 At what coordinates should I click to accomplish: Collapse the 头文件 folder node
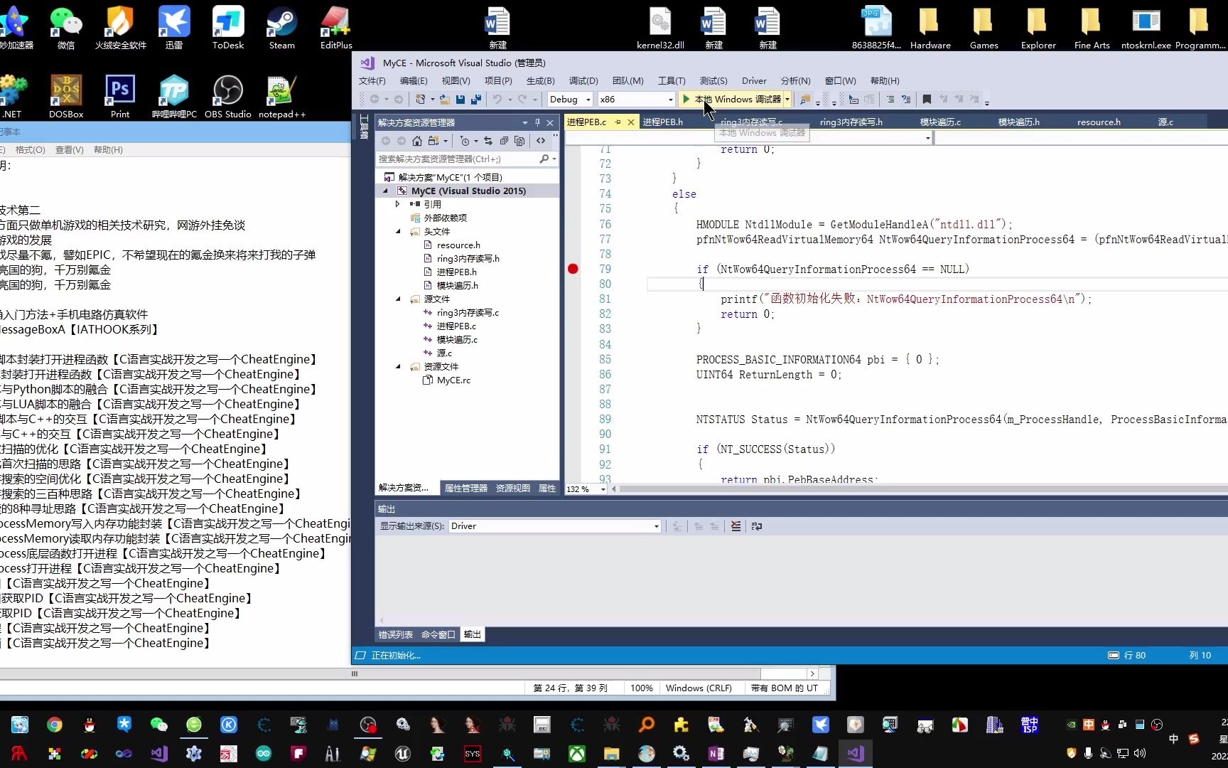pyautogui.click(x=398, y=231)
